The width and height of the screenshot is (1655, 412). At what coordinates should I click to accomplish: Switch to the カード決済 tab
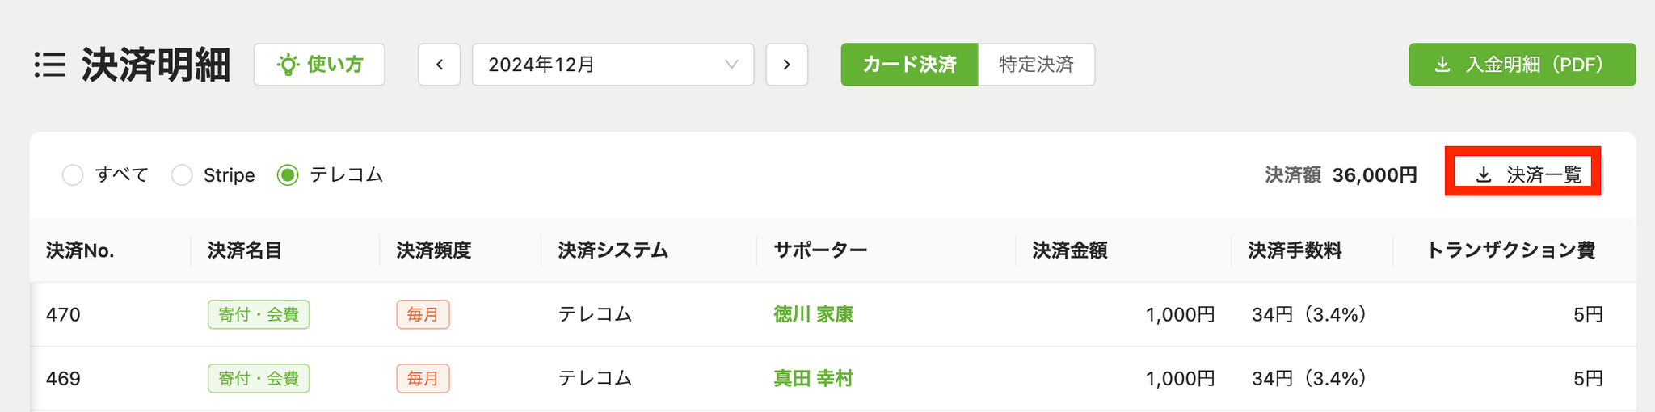tap(909, 65)
